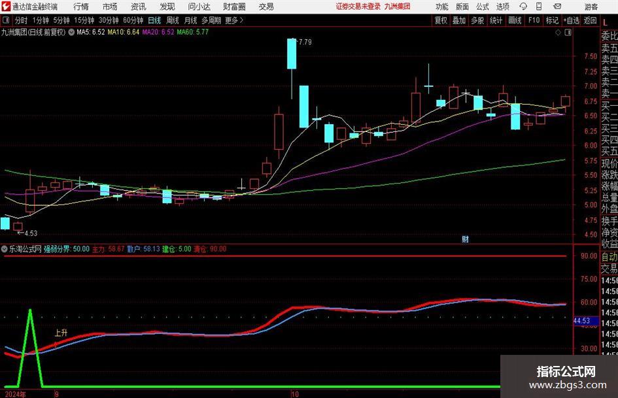This screenshot has width=618, height=398.
Task: Select the 日线 daily period
Action: point(154,20)
